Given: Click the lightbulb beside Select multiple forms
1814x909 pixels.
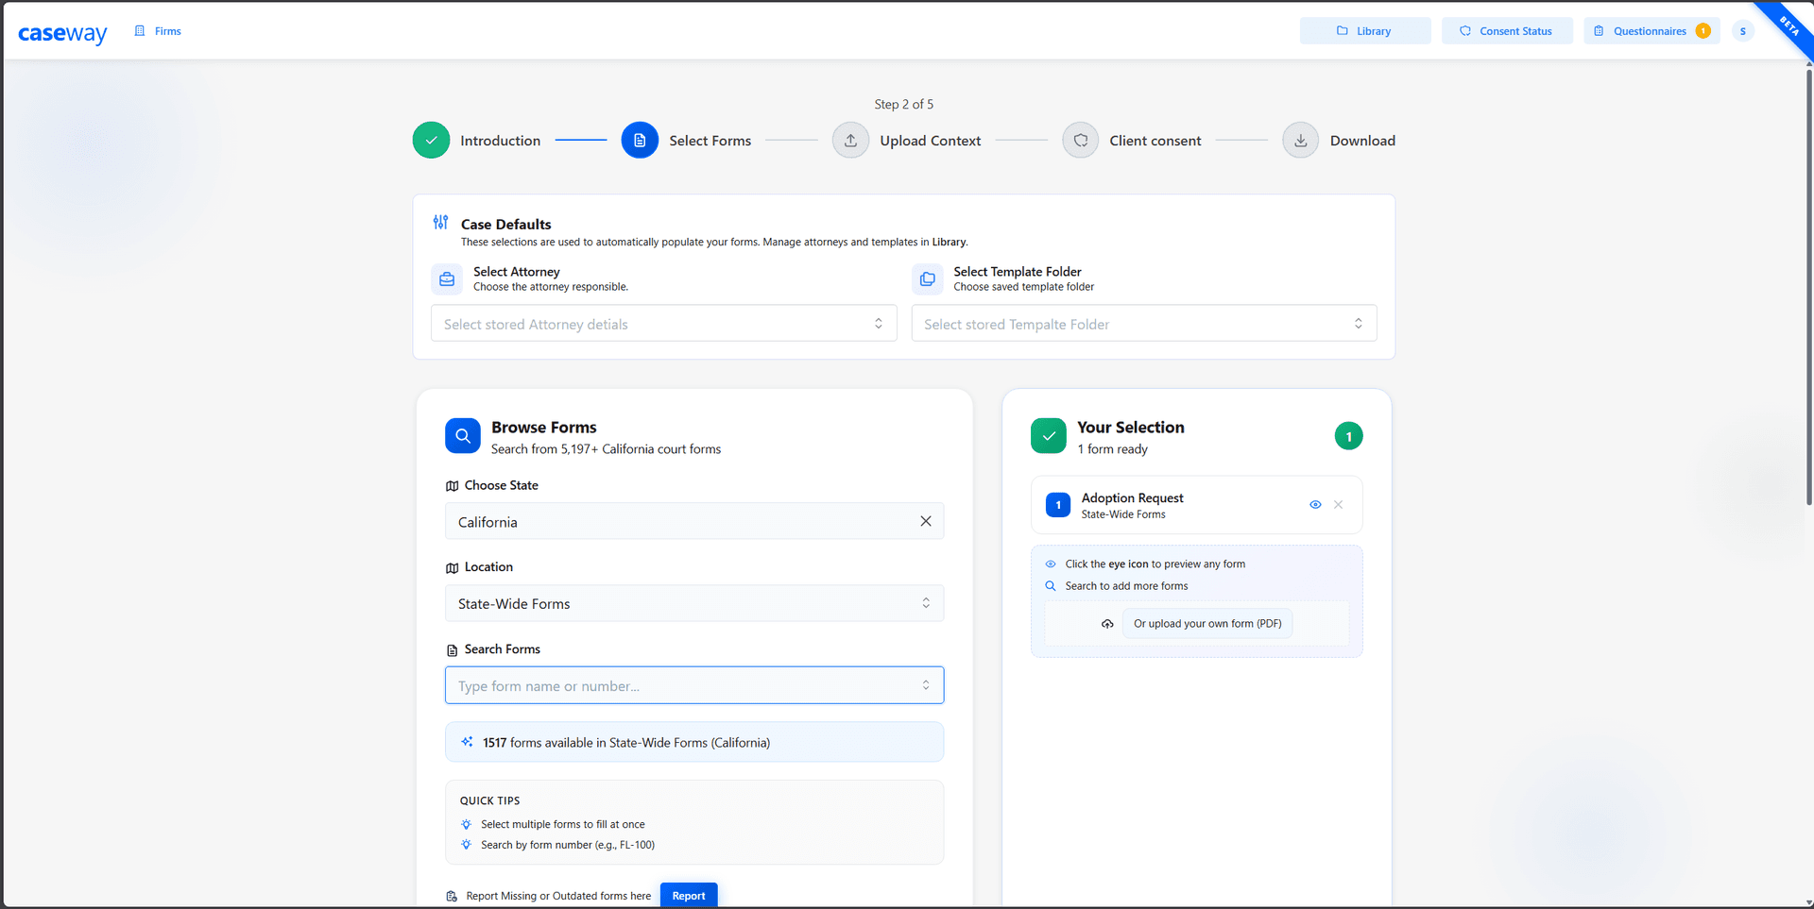Looking at the screenshot, I should (466, 824).
